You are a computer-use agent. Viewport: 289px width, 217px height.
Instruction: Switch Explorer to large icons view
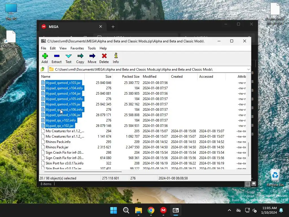tap(254, 184)
